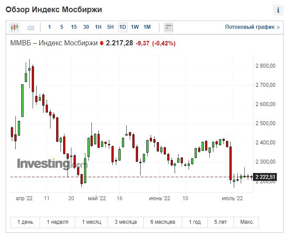The width and height of the screenshot is (290, 239).
Task: Click the ММВБ – Индекс Мосбиржи title
Action: click(54, 43)
